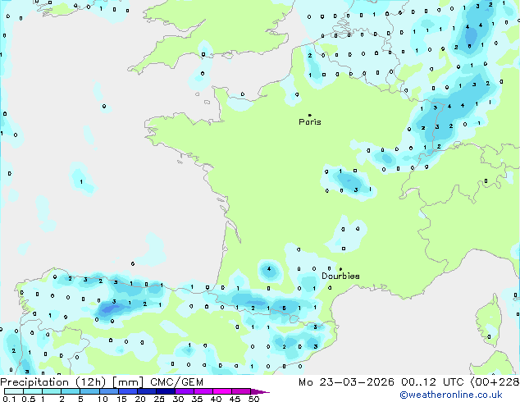The image size is (520, 402).
Task: Click the '35' scale label
Action: 197,399
